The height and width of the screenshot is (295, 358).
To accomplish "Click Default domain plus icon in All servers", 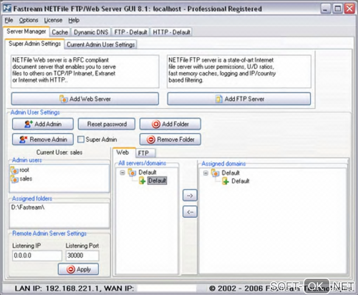I will pyautogui.click(x=142, y=181).
